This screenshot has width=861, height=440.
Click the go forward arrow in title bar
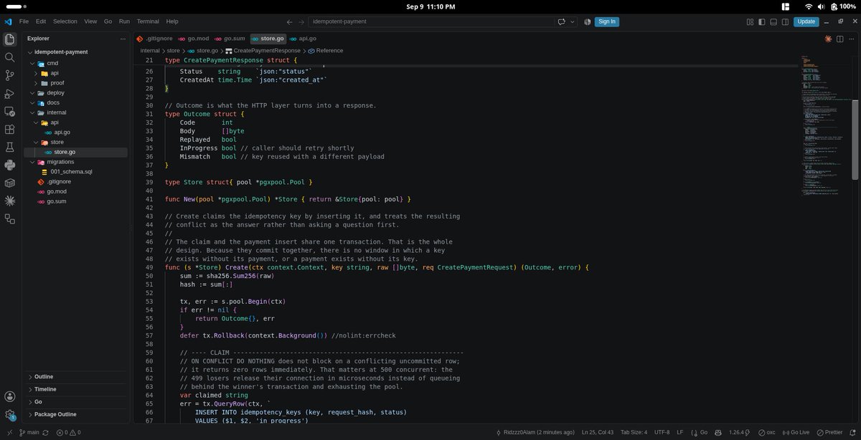(x=301, y=21)
